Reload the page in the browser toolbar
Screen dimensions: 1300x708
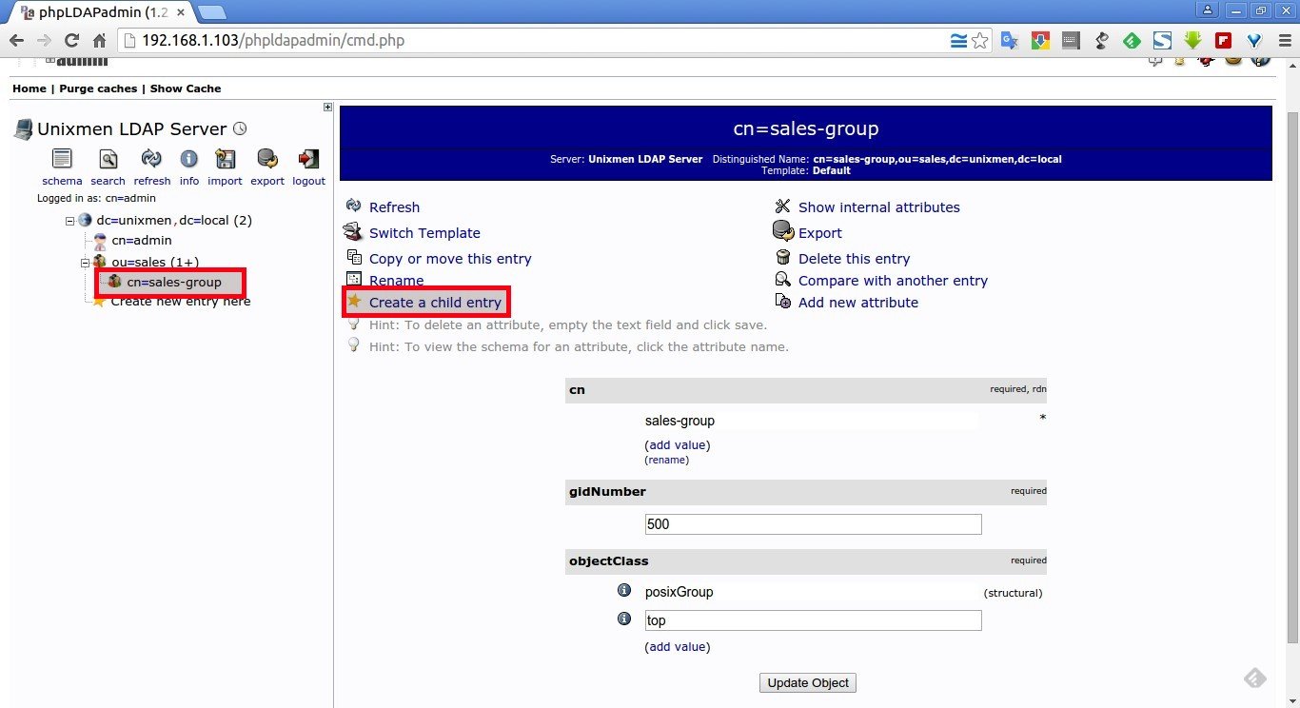[x=71, y=41]
